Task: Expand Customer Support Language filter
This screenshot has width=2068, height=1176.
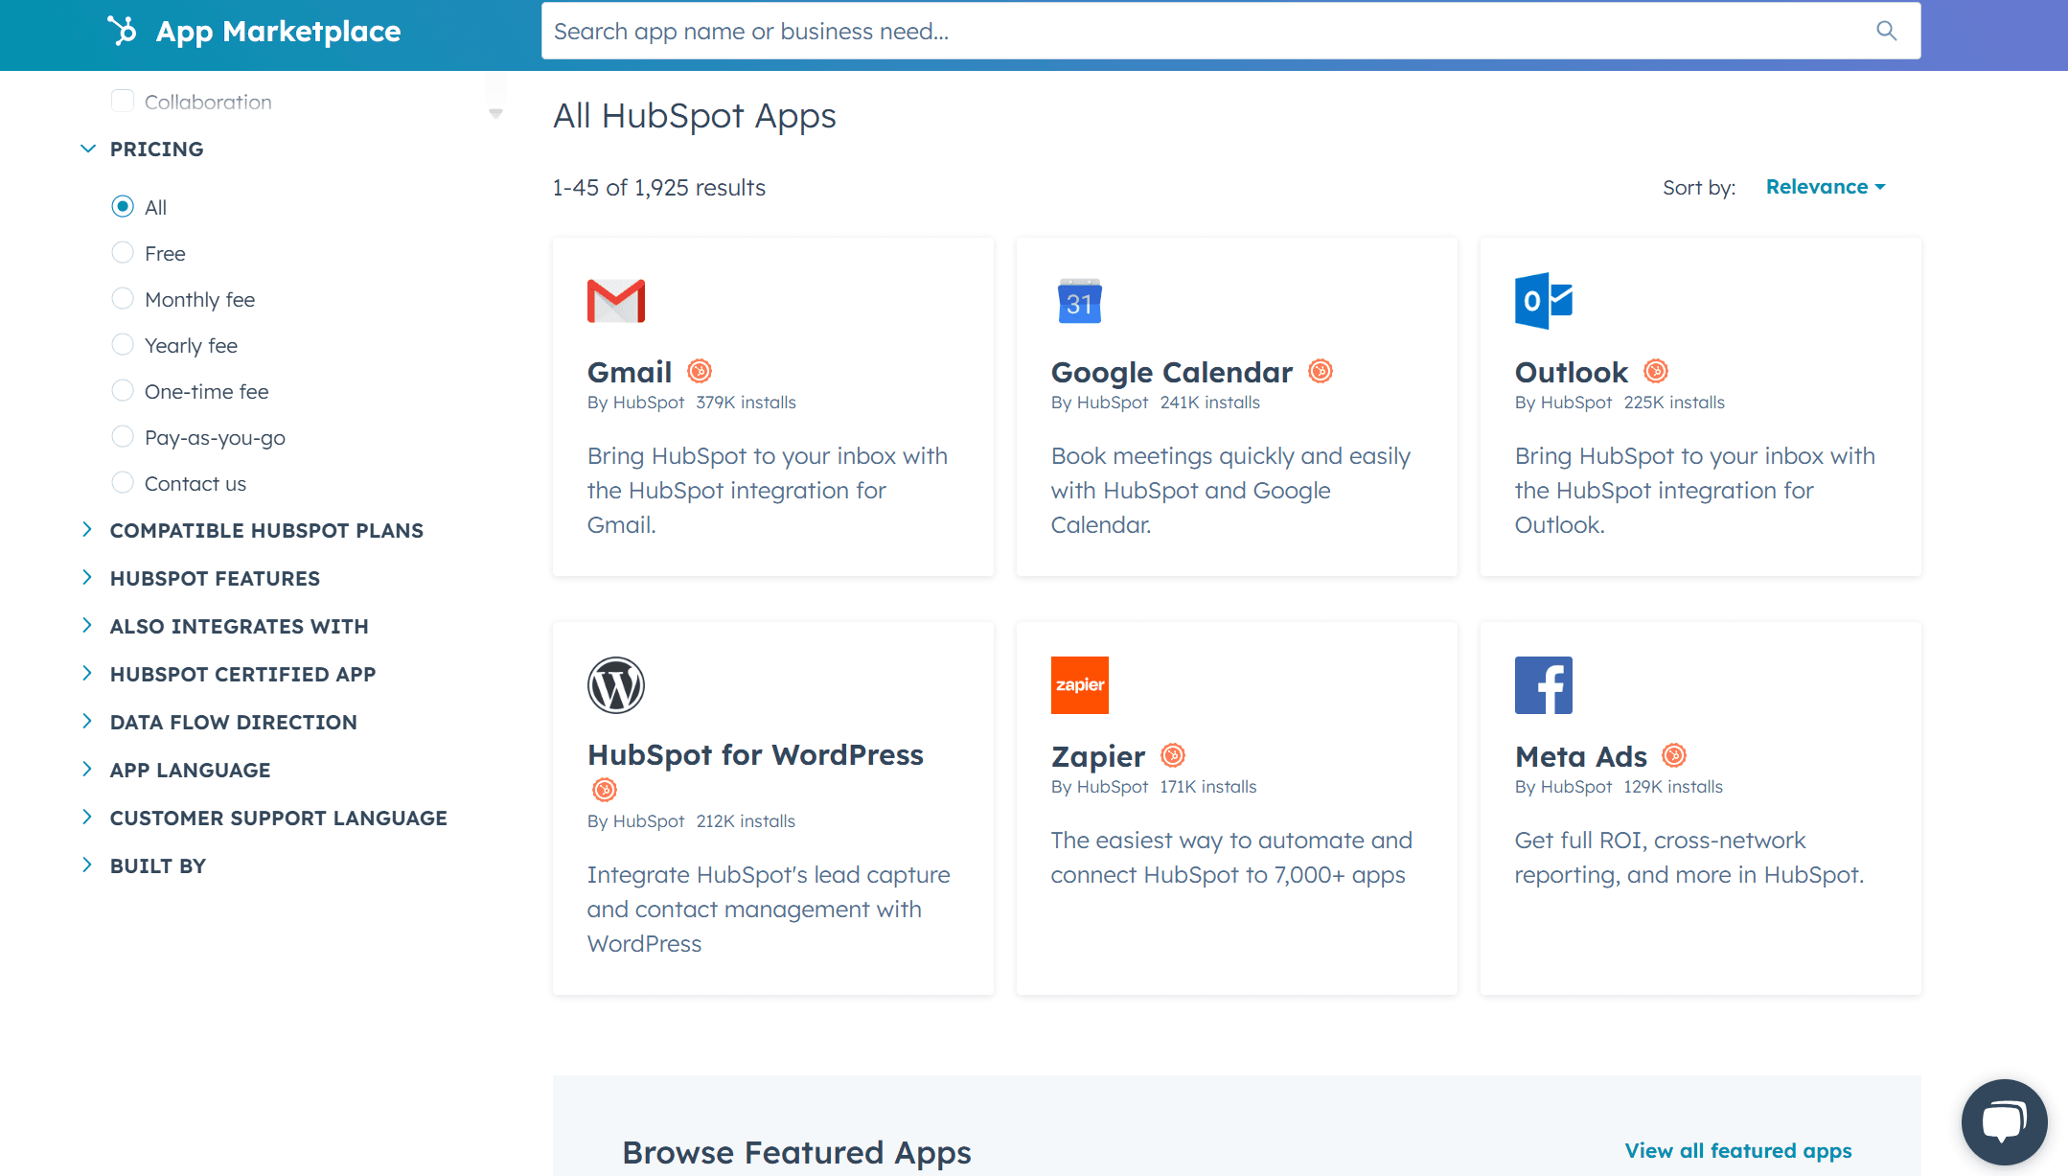Action: [264, 818]
